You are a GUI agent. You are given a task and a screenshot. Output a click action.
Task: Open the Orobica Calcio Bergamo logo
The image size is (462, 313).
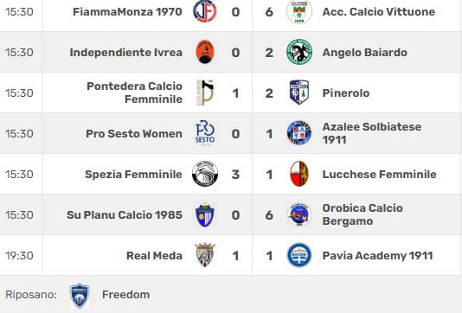coord(299,214)
